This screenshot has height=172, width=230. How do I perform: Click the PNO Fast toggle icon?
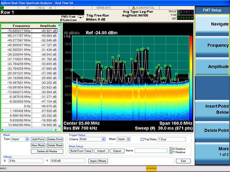point(80,17)
